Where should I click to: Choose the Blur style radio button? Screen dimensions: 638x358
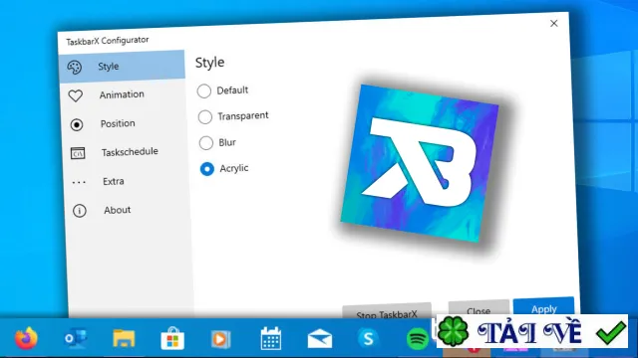point(206,143)
